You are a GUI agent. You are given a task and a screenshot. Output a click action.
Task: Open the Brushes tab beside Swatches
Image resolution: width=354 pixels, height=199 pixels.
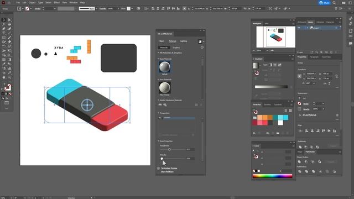[x=267, y=104]
